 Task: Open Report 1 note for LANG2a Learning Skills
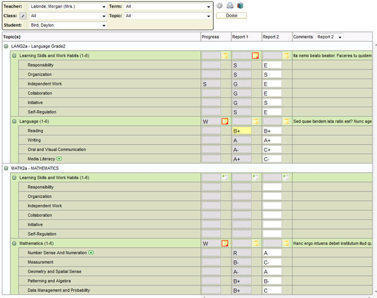(255, 56)
